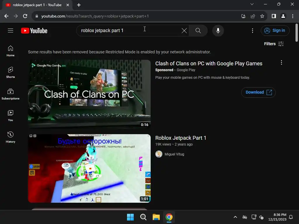The height and width of the screenshot is (224, 299).
Task: Click the 'Sponsored' label
Action: [x=164, y=70]
